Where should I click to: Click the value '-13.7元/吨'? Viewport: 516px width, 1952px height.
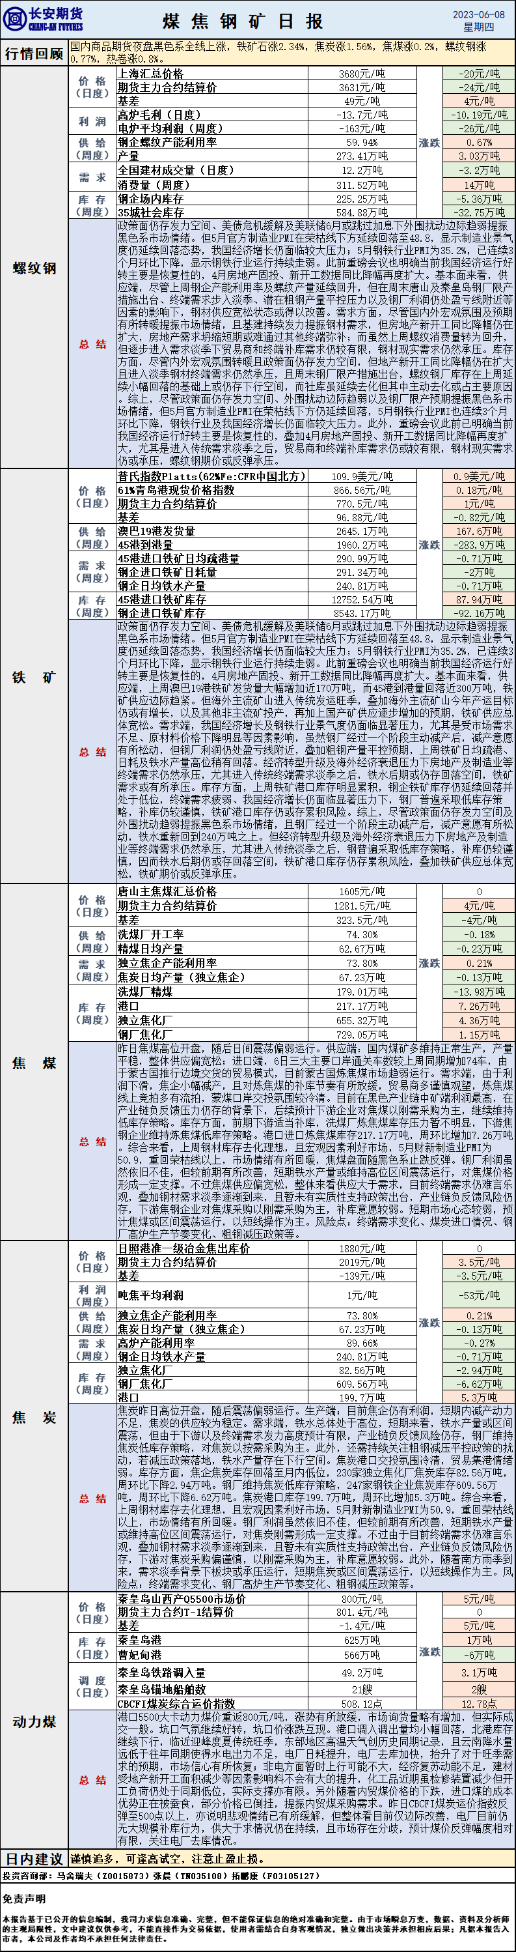click(x=362, y=115)
